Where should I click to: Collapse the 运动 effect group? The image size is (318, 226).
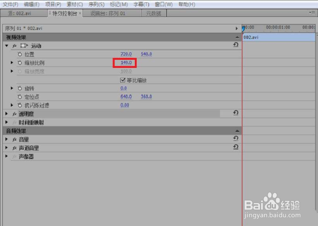(7, 46)
